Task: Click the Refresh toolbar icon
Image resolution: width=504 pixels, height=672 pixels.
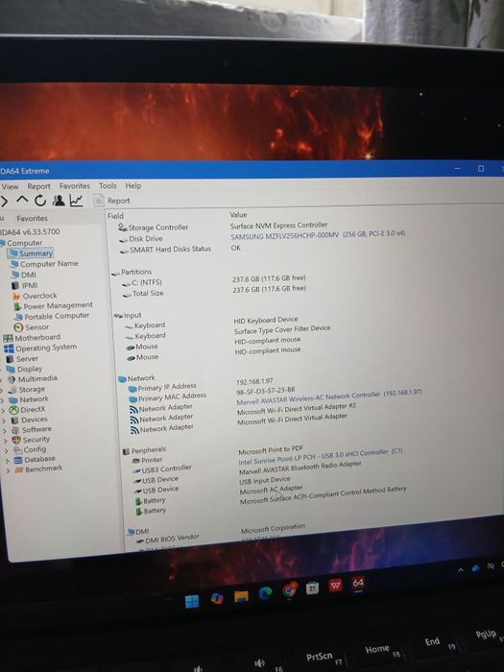Action: tap(40, 200)
